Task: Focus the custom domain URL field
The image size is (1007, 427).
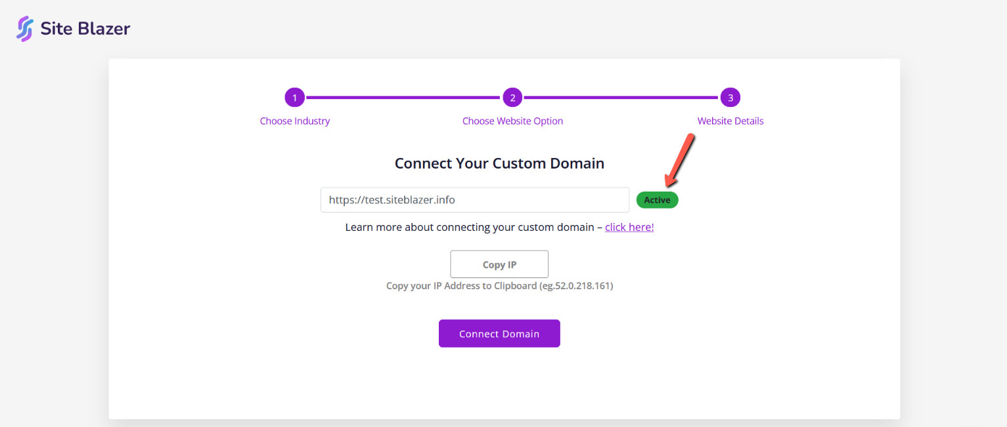Action: point(474,200)
